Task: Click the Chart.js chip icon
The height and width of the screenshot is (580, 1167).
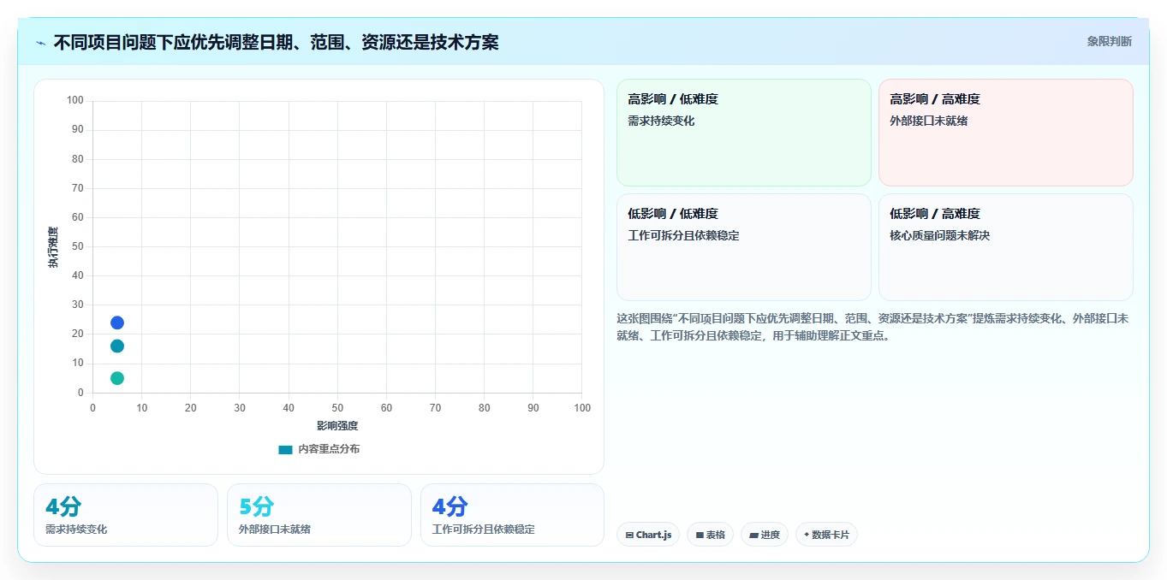Action: [x=630, y=535]
